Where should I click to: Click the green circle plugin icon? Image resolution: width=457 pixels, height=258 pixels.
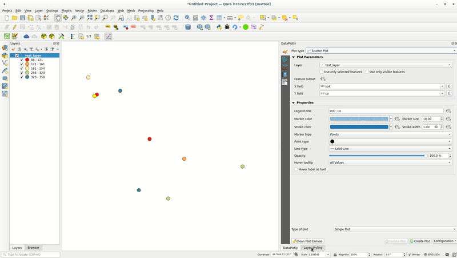click(x=246, y=27)
